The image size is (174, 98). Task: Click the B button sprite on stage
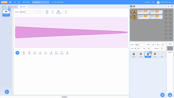click(x=134, y=17)
